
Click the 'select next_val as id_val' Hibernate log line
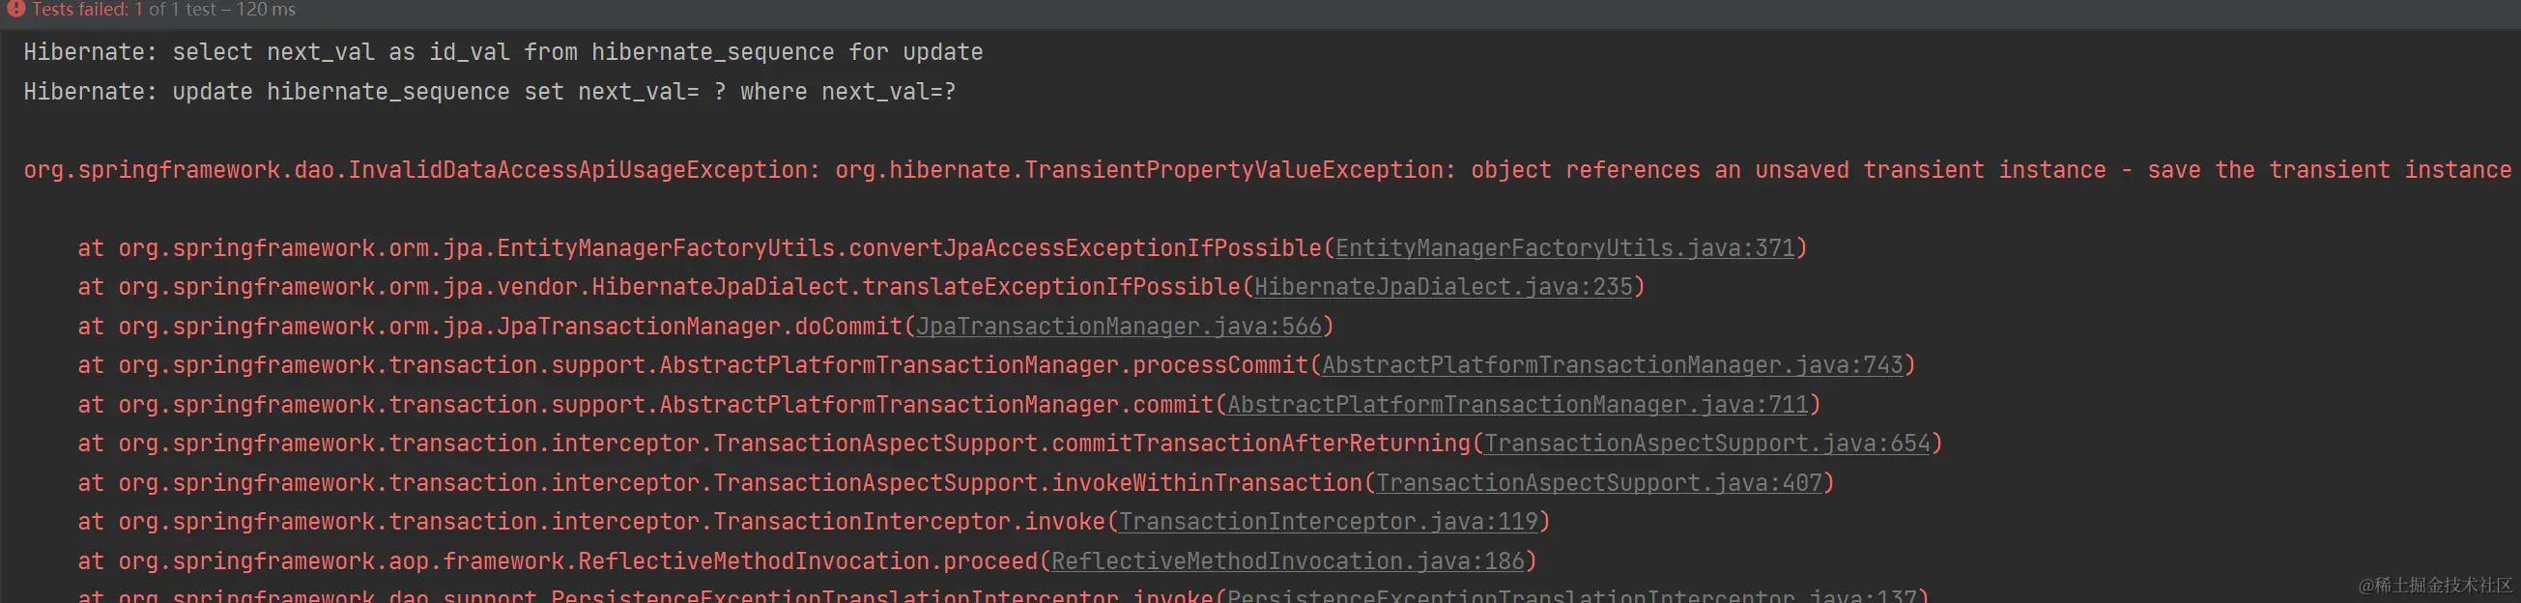click(x=503, y=53)
